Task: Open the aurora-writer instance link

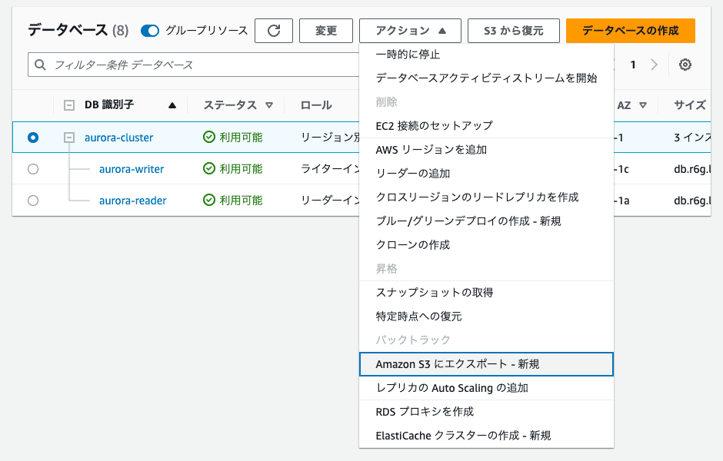Action: (x=132, y=169)
